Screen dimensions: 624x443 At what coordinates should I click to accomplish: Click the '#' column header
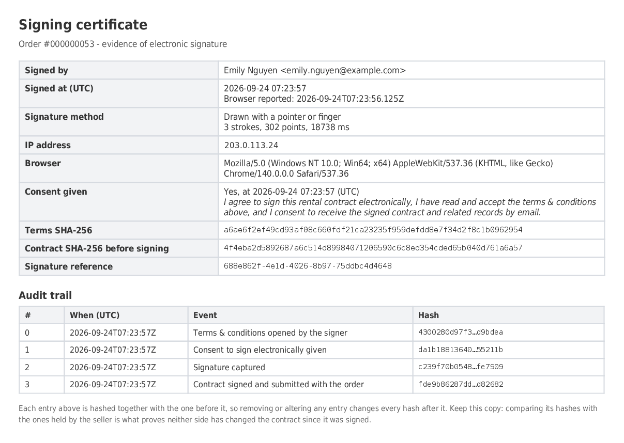tap(28, 315)
